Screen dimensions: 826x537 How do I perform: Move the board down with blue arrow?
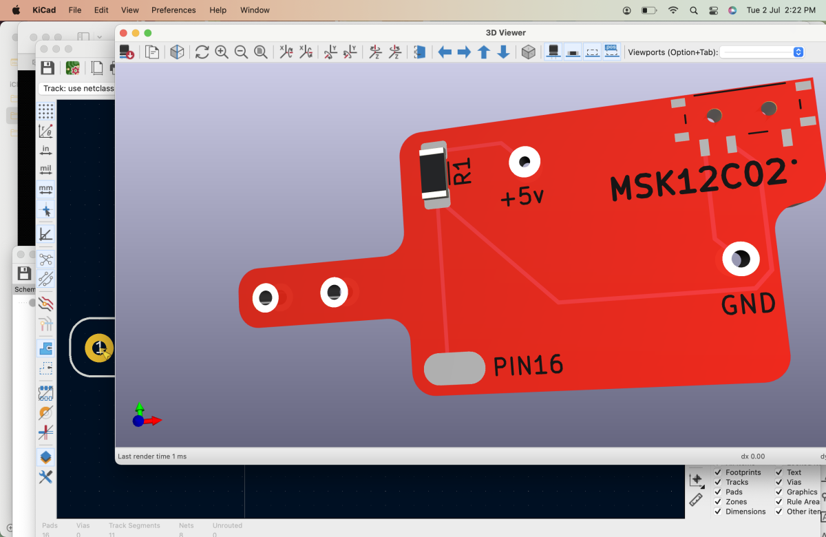503,52
